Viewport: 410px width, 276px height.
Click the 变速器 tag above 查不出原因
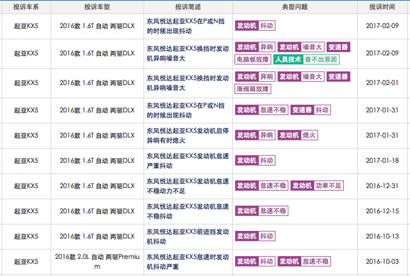pyautogui.click(x=338, y=47)
